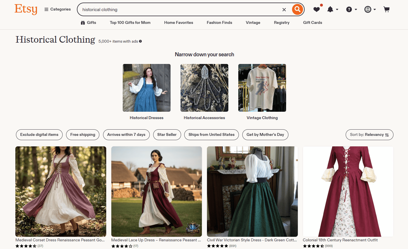Open the Sort by Relevancy dropdown
The image size is (408, 249).
[369, 134]
